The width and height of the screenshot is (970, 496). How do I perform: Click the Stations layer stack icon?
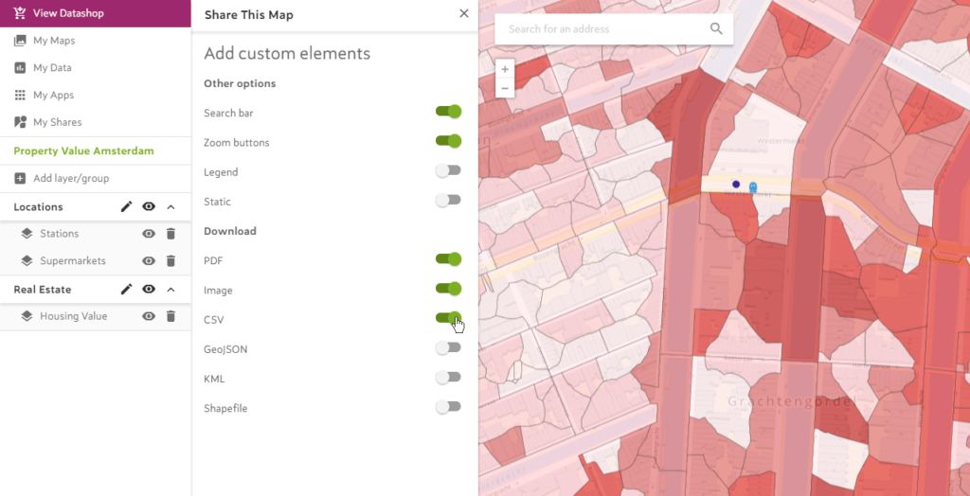point(26,234)
